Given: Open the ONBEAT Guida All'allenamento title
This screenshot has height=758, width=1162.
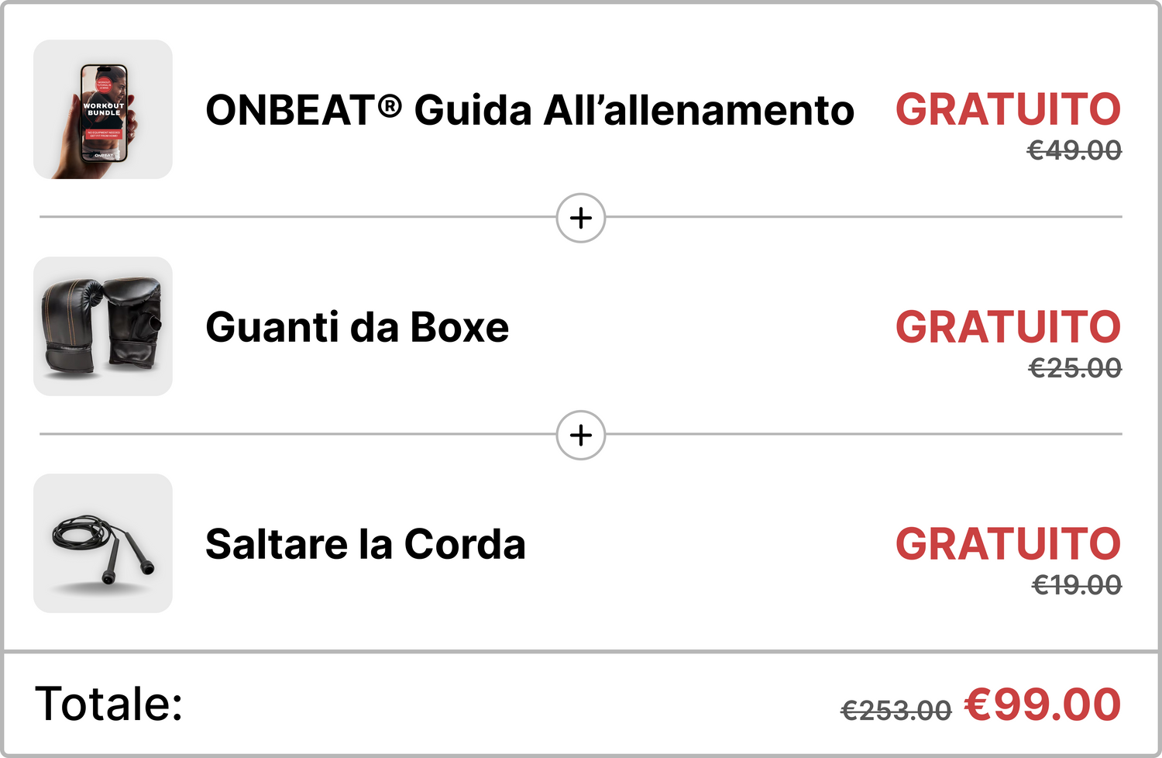Looking at the screenshot, I should click(x=529, y=110).
